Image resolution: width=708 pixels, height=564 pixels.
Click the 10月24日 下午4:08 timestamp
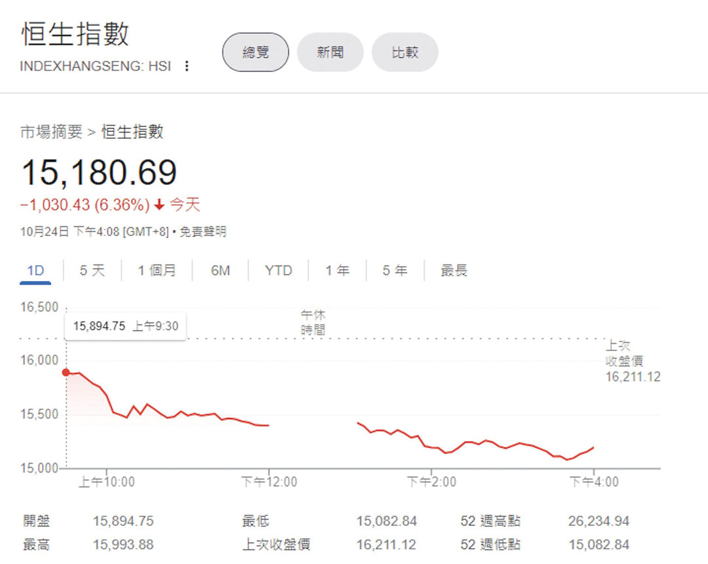click(x=94, y=232)
